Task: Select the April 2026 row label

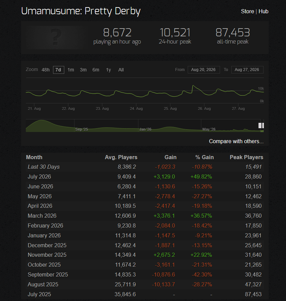Action: (40, 206)
